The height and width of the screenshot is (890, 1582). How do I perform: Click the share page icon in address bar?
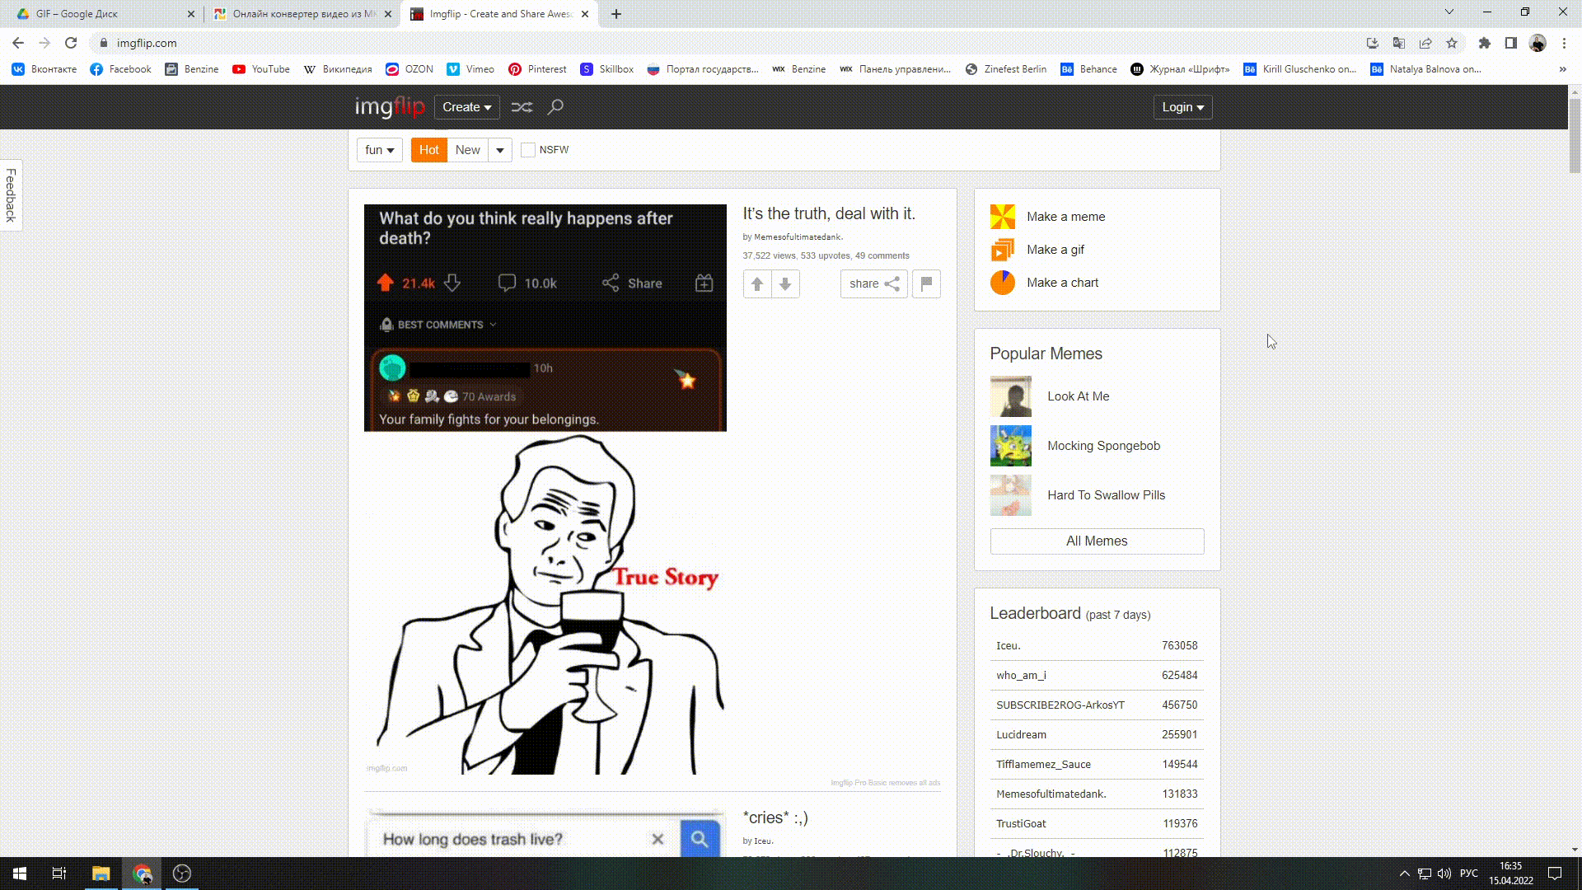point(1425,43)
